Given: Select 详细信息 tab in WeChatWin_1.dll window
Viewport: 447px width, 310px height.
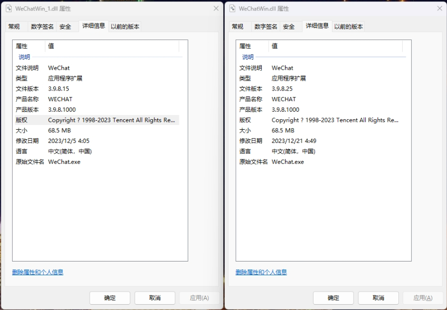Looking at the screenshot, I should tap(93, 26).
